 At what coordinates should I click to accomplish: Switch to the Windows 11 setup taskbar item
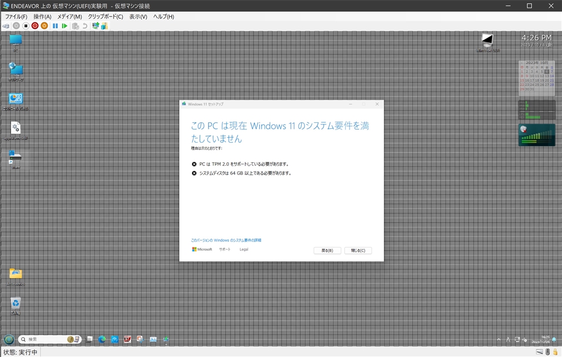(x=166, y=339)
